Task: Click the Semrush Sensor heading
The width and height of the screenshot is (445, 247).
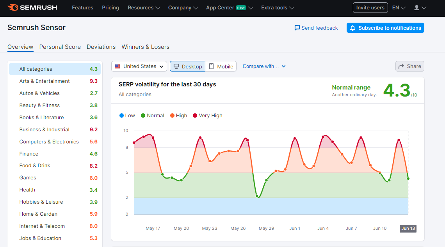Action: (x=36, y=28)
